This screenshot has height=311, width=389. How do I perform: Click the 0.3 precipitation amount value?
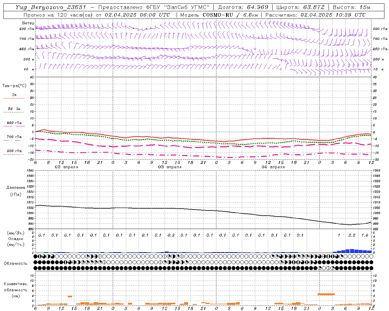[171, 235]
